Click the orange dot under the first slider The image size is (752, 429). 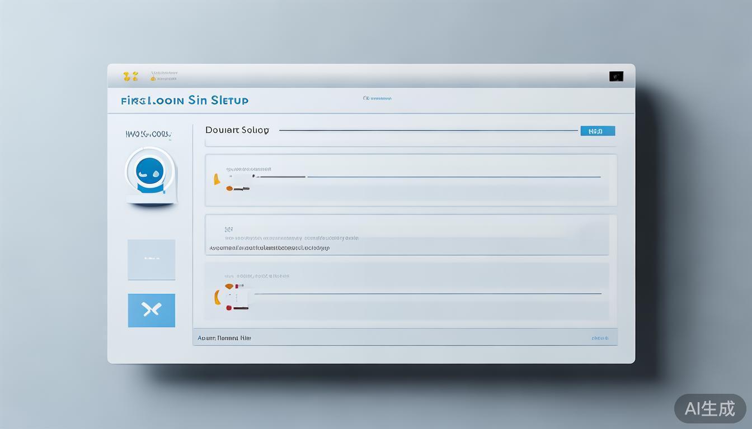click(x=229, y=189)
